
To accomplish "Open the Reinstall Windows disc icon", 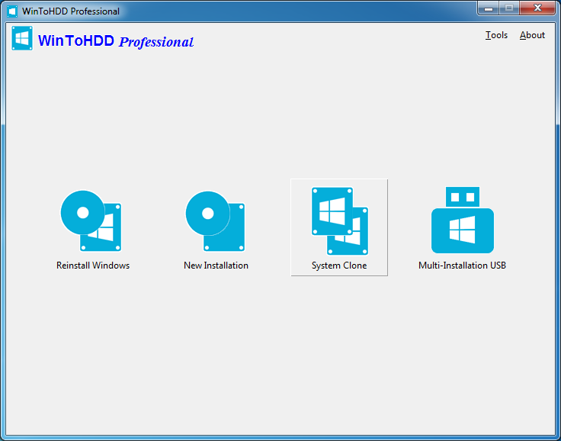I will (x=91, y=220).
